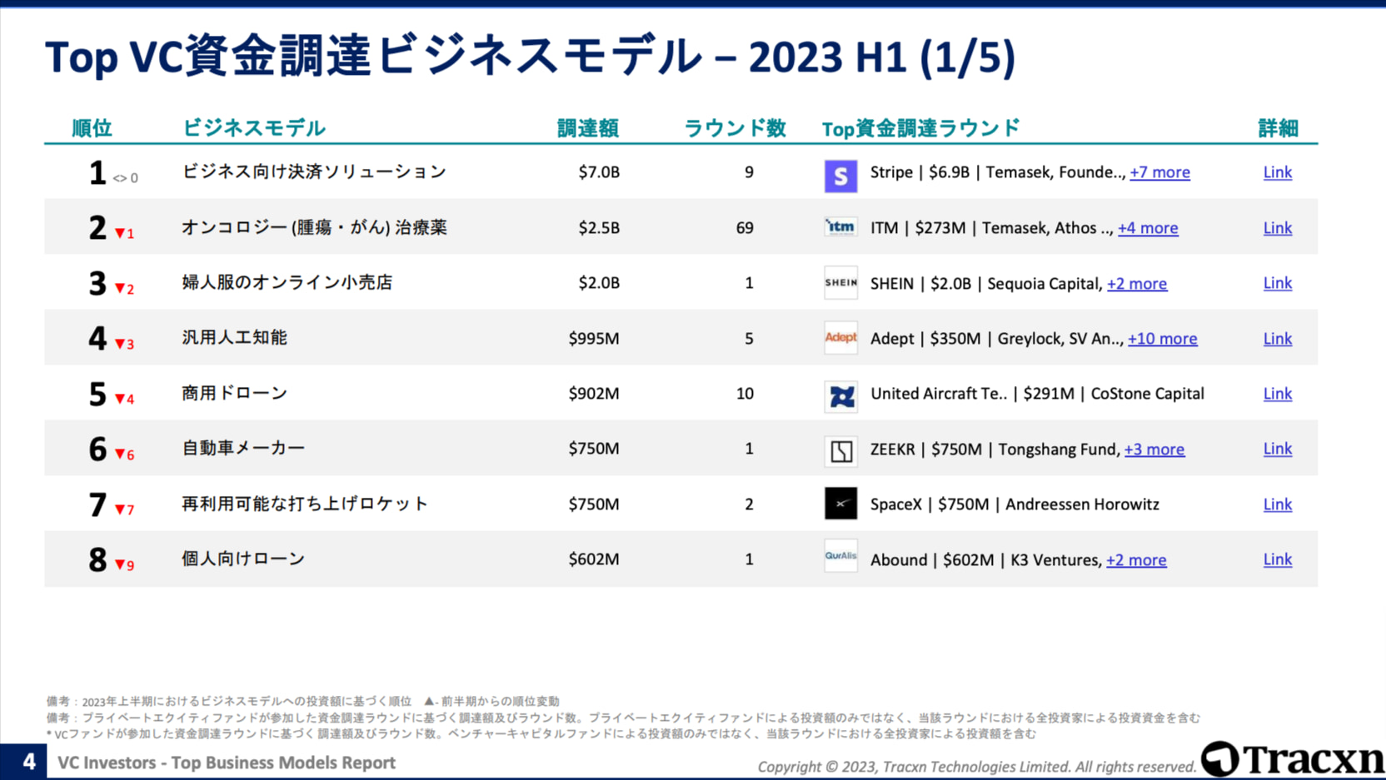Click the red down arrow at rank 8
Viewport: 1386px width, 780px height.
click(x=120, y=564)
